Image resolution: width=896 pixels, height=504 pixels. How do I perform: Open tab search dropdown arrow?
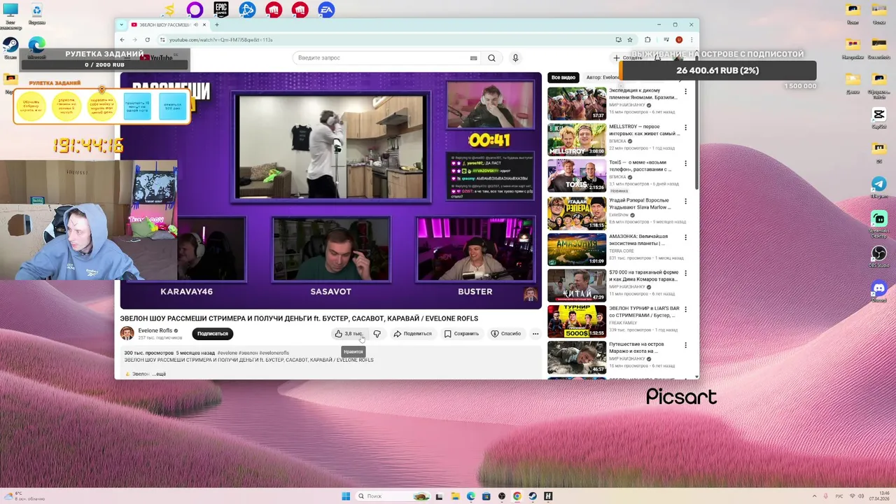coord(122,24)
